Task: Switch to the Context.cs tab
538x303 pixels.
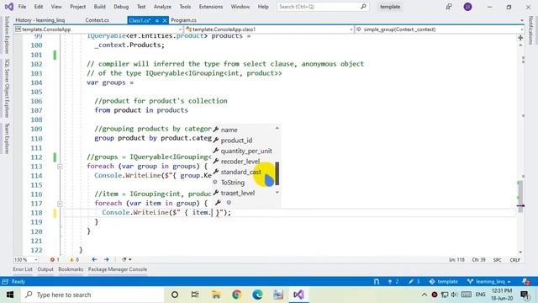Action: coord(98,20)
